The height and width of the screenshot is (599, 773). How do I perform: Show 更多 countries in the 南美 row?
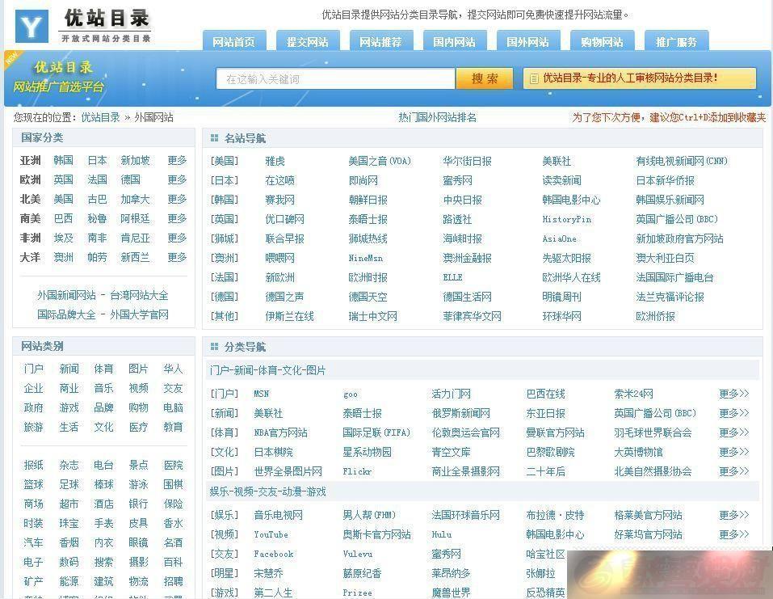pos(177,218)
